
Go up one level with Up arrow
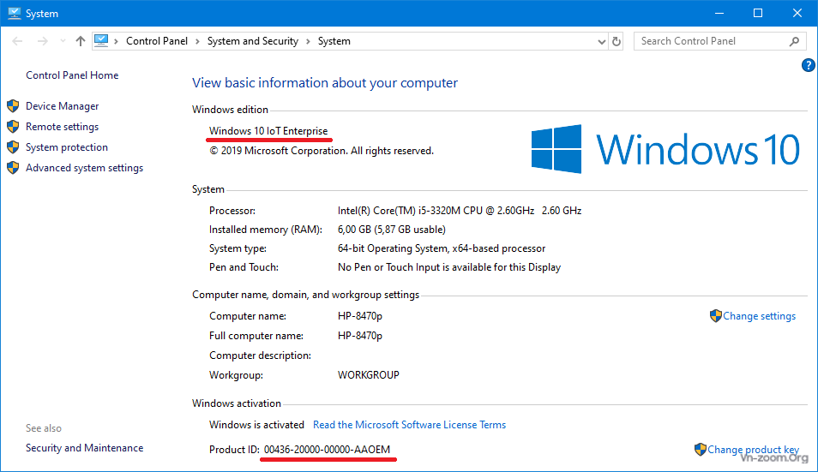click(x=81, y=41)
